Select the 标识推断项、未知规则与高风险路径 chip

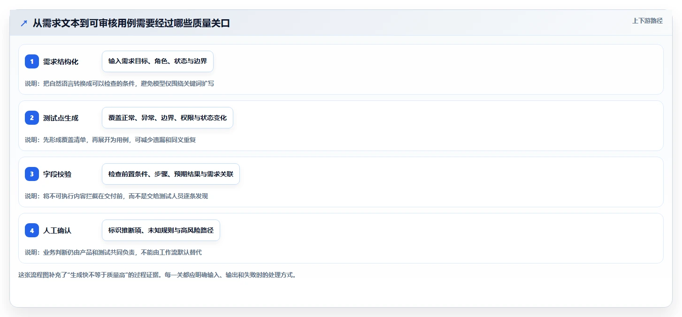coord(161,230)
